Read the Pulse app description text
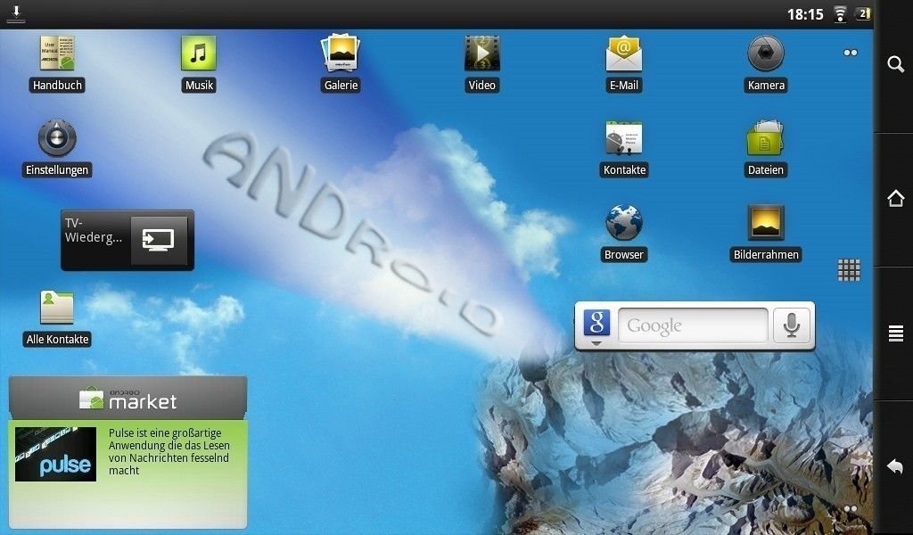This screenshot has height=535, width=913. pos(169,452)
